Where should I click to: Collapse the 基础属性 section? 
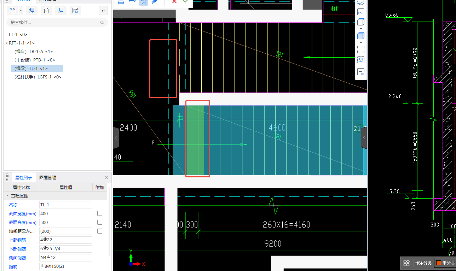click(7, 196)
